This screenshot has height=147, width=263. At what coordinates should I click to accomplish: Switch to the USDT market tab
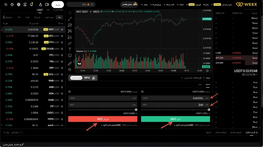40,10
